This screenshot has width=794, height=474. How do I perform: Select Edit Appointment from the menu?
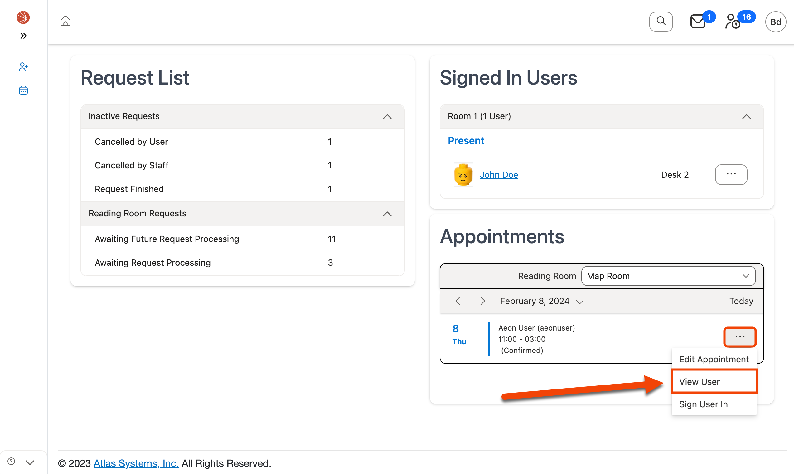click(714, 359)
